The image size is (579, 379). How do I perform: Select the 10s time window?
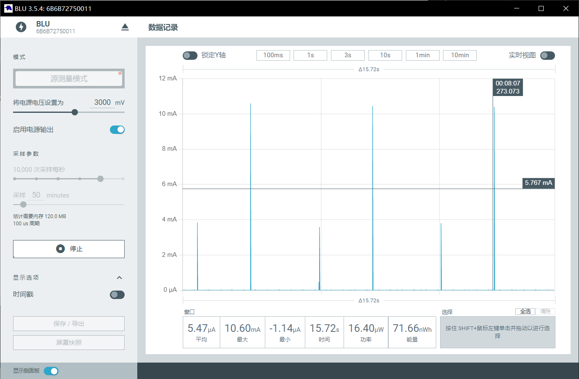click(x=385, y=55)
